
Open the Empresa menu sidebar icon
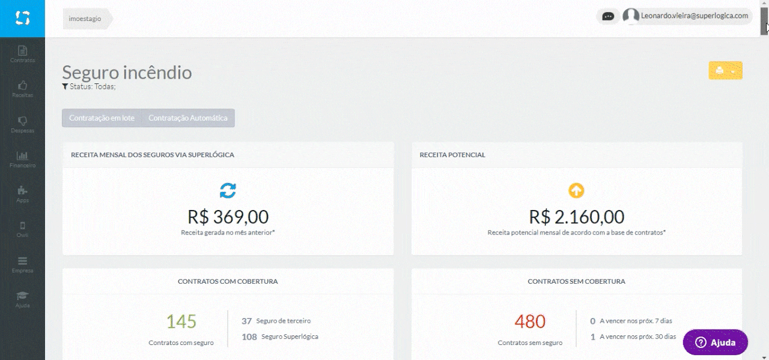tap(22, 264)
